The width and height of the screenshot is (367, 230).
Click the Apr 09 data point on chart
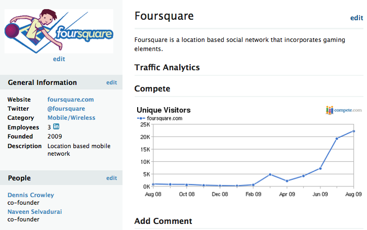click(287, 181)
